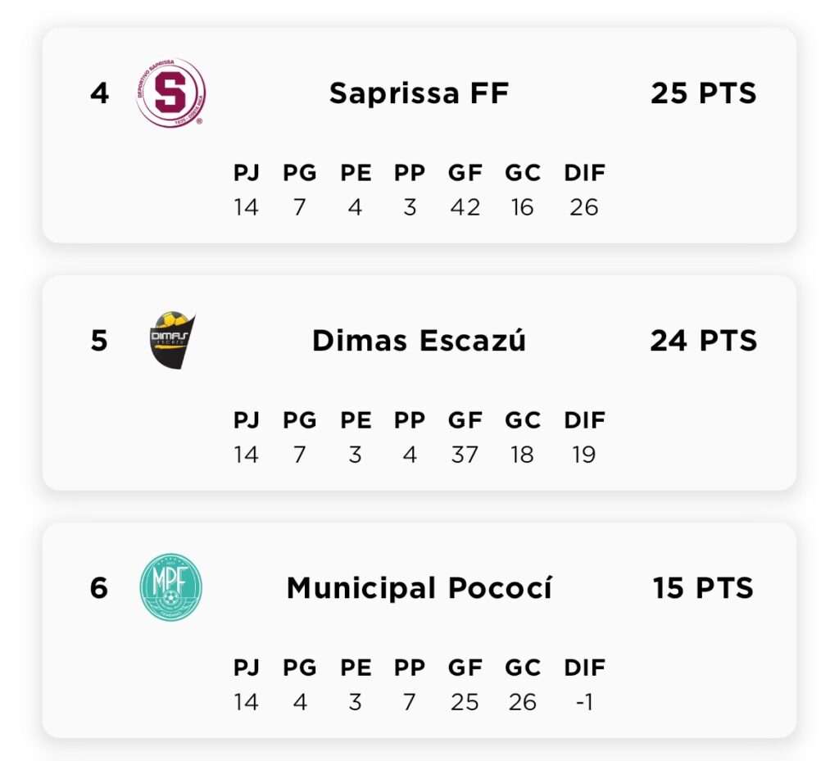Tap the Municipal Pococí team badge

pyautogui.click(x=170, y=587)
